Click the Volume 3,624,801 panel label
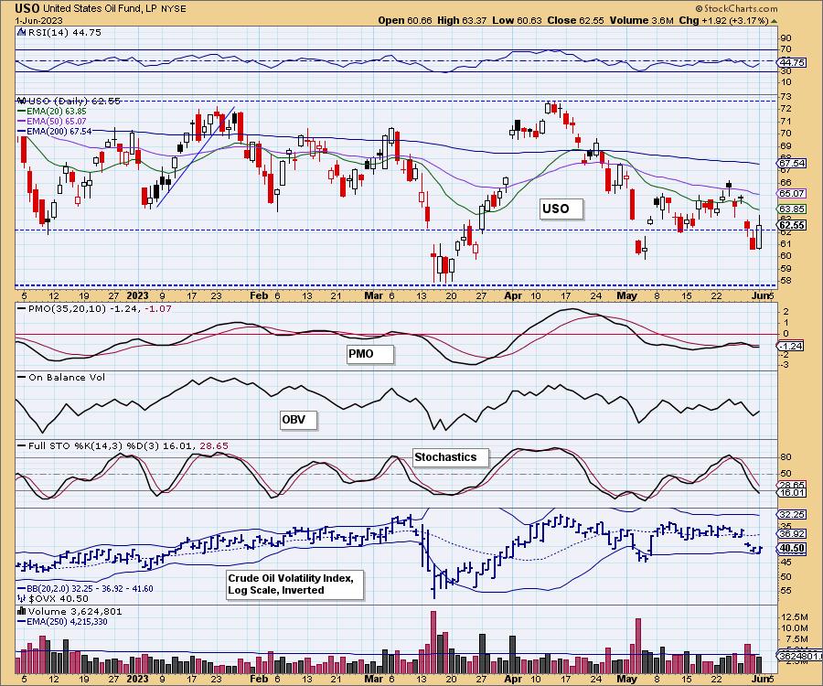Image resolution: width=823 pixels, height=686 pixels. click(x=75, y=612)
